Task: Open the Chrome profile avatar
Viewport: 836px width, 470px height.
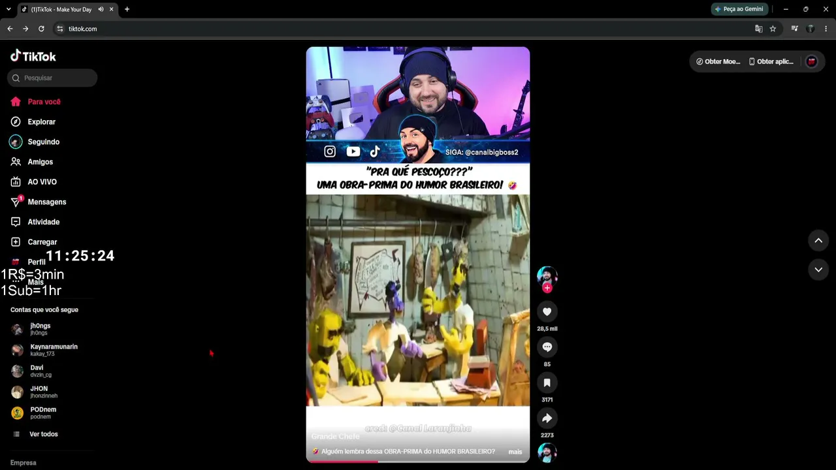Action: (811, 29)
